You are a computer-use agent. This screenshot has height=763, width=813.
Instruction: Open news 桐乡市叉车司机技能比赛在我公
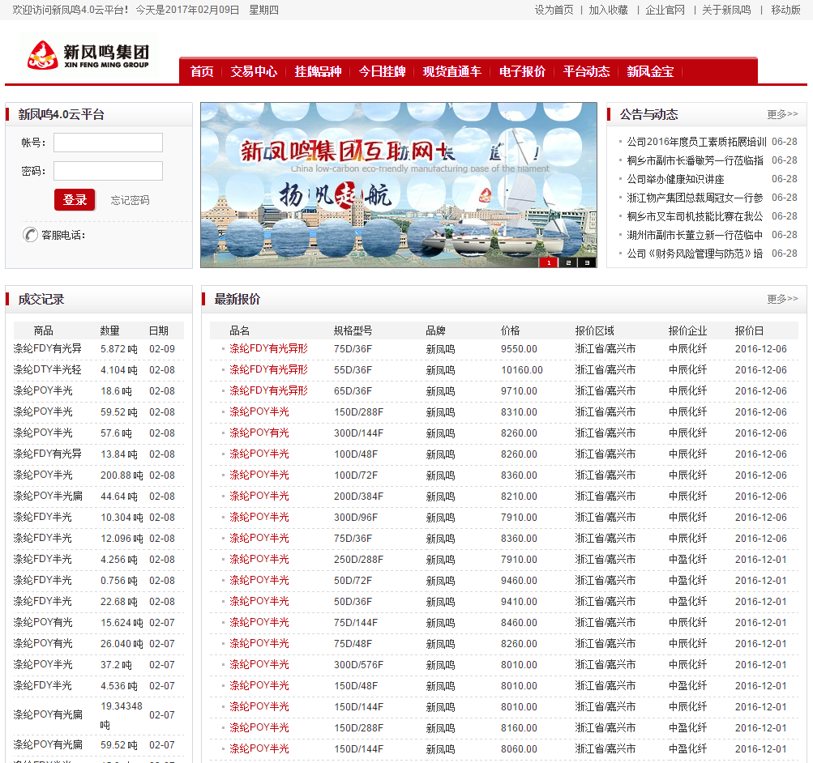[x=695, y=216]
